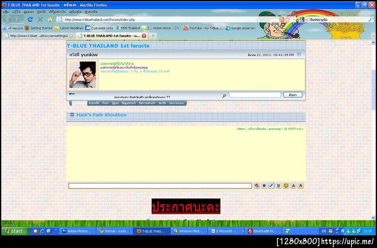
Task: Toggle italic in the shoutbox toolbar
Action: pos(271,185)
